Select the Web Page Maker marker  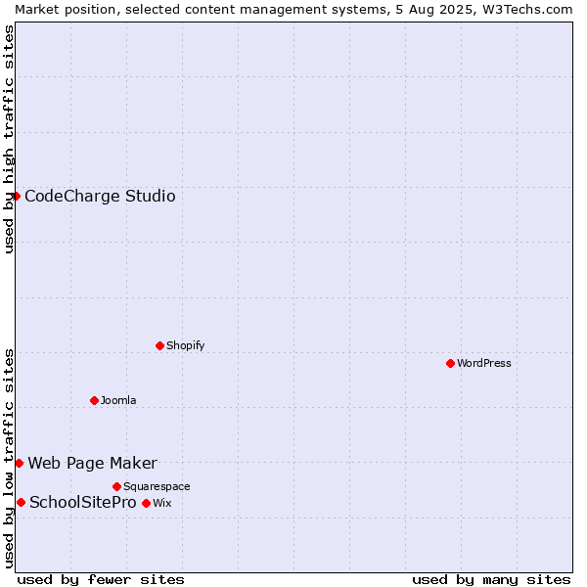[x=20, y=464]
